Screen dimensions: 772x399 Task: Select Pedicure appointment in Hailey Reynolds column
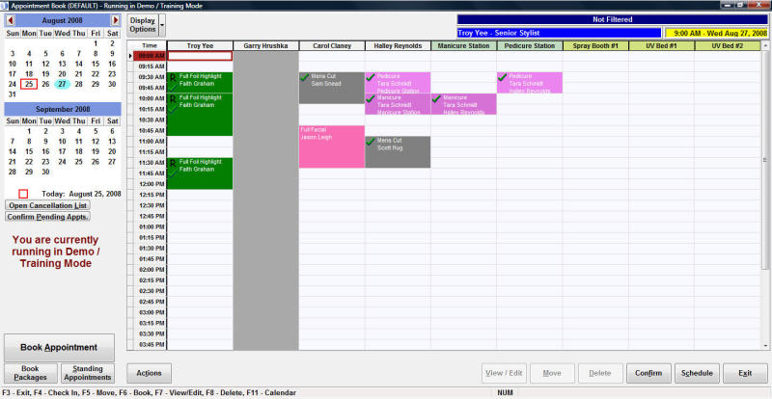pyautogui.click(x=398, y=83)
